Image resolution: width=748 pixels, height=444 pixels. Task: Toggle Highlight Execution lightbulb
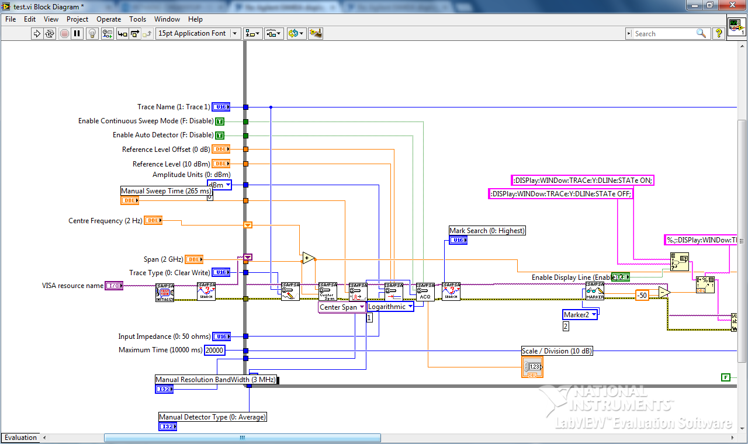92,33
